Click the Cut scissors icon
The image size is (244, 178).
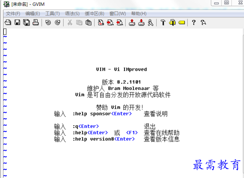(x=70, y=23)
